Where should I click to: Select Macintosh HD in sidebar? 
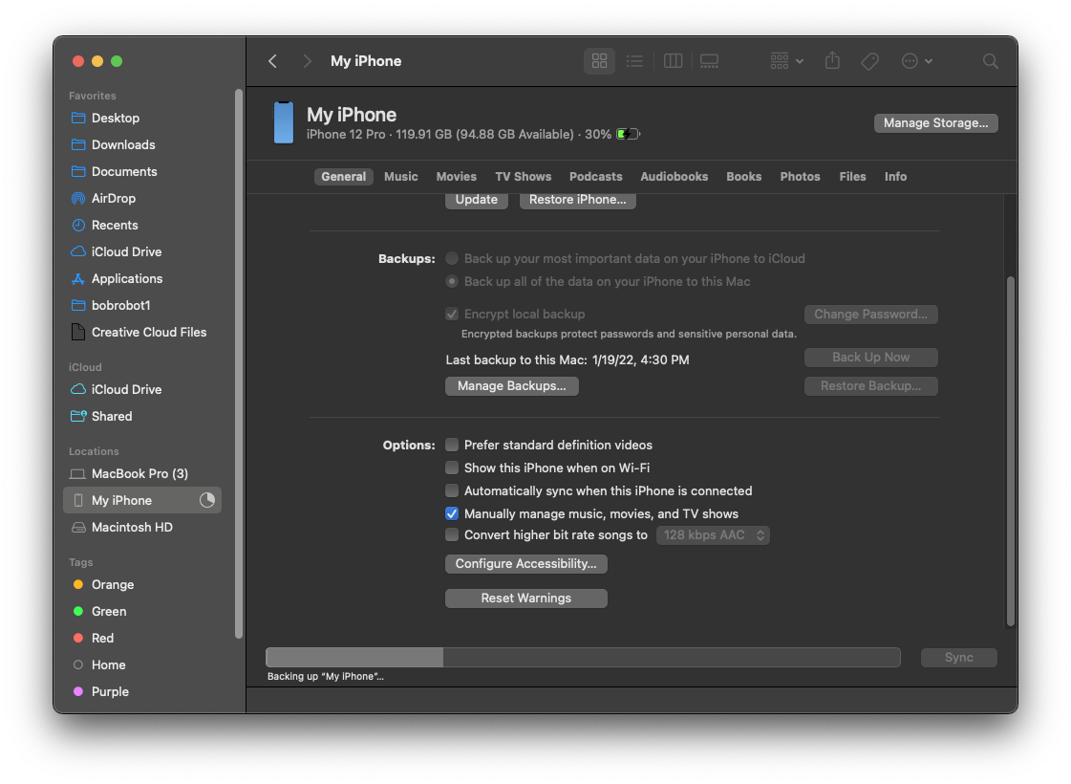(132, 528)
